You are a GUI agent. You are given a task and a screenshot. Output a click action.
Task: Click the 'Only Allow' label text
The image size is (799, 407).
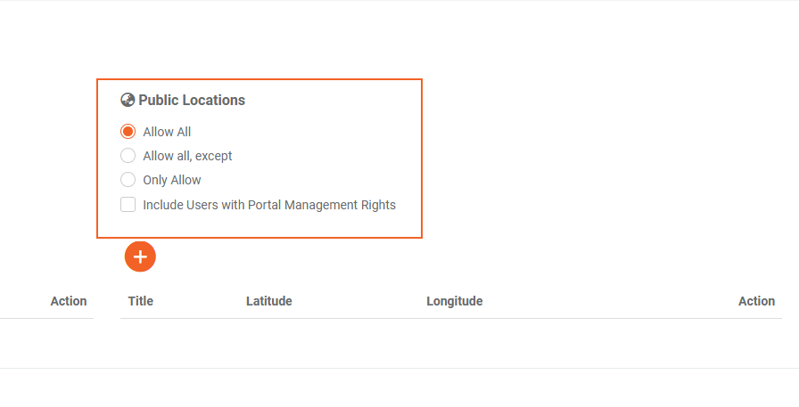[x=172, y=180]
